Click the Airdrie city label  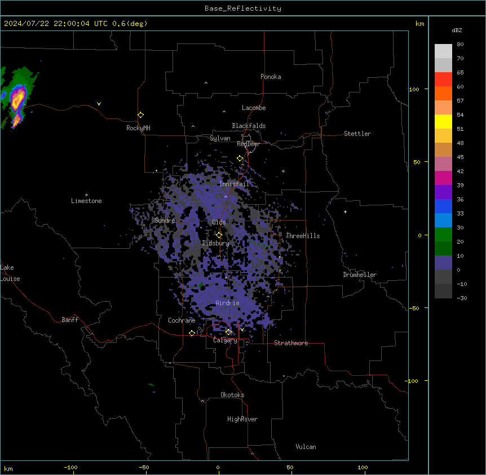click(x=228, y=303)
